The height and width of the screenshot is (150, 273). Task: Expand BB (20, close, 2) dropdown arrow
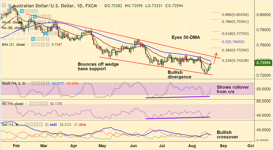click(x=29, y=17)
